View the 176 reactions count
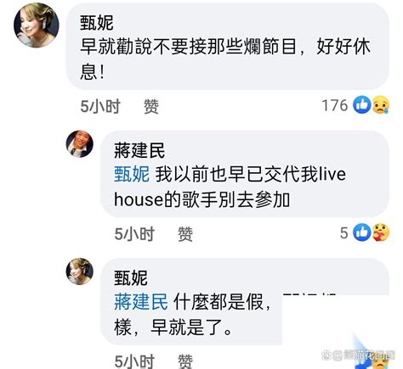The width and height of the screenshot is (403, 369). [x=335, y=105]
